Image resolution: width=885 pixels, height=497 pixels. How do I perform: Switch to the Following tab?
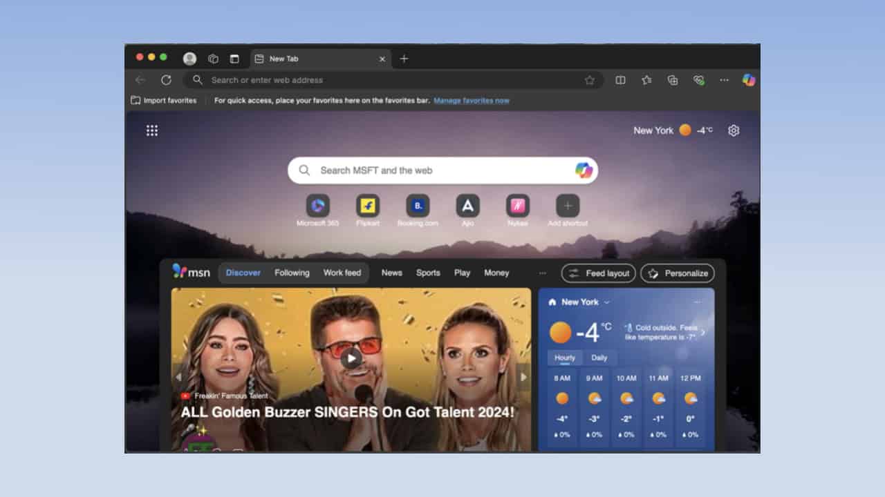tap(292, 273)
